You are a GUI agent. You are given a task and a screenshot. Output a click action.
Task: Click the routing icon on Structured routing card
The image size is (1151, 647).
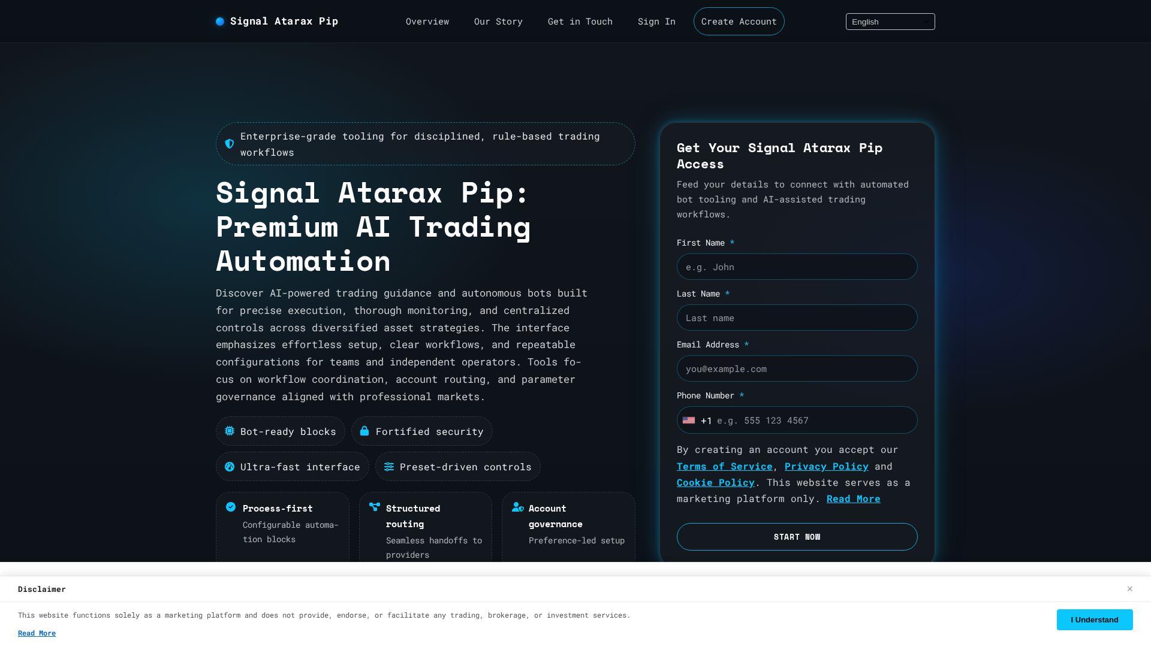(x=375, y=507)
